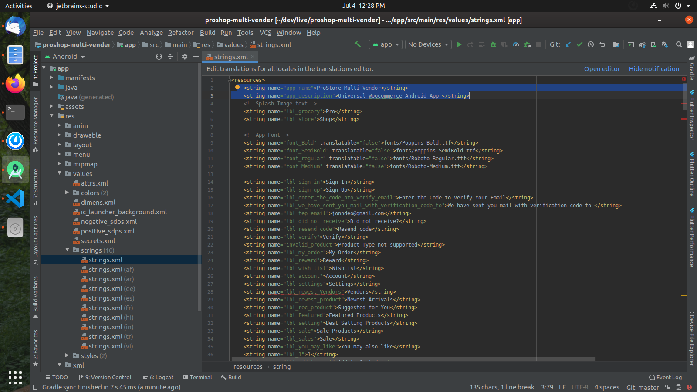697x392 pixels.
Task: Open Firefox from the Ubuntu dock
Action: pyautogui.click(x=15, y=84)
